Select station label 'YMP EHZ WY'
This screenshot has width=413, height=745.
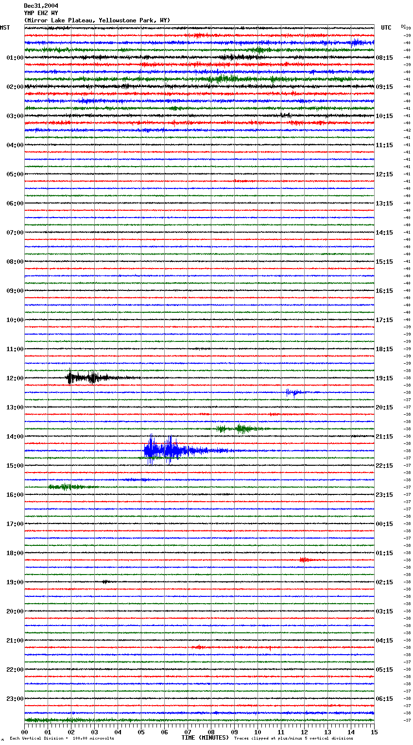41,13
